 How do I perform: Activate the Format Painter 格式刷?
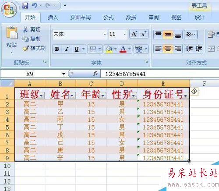[34, 48]
